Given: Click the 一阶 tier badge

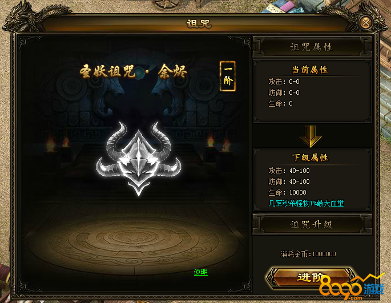Looking at the screenshot, I should coord(228,76).
